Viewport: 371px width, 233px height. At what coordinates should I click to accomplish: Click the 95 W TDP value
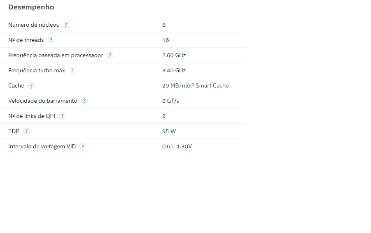pos(169,131)
